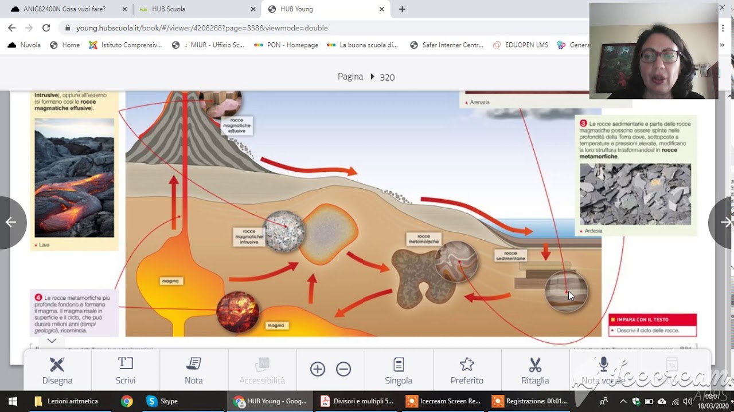Click rocce magmatiche effusive label

[x=236, y=126]
